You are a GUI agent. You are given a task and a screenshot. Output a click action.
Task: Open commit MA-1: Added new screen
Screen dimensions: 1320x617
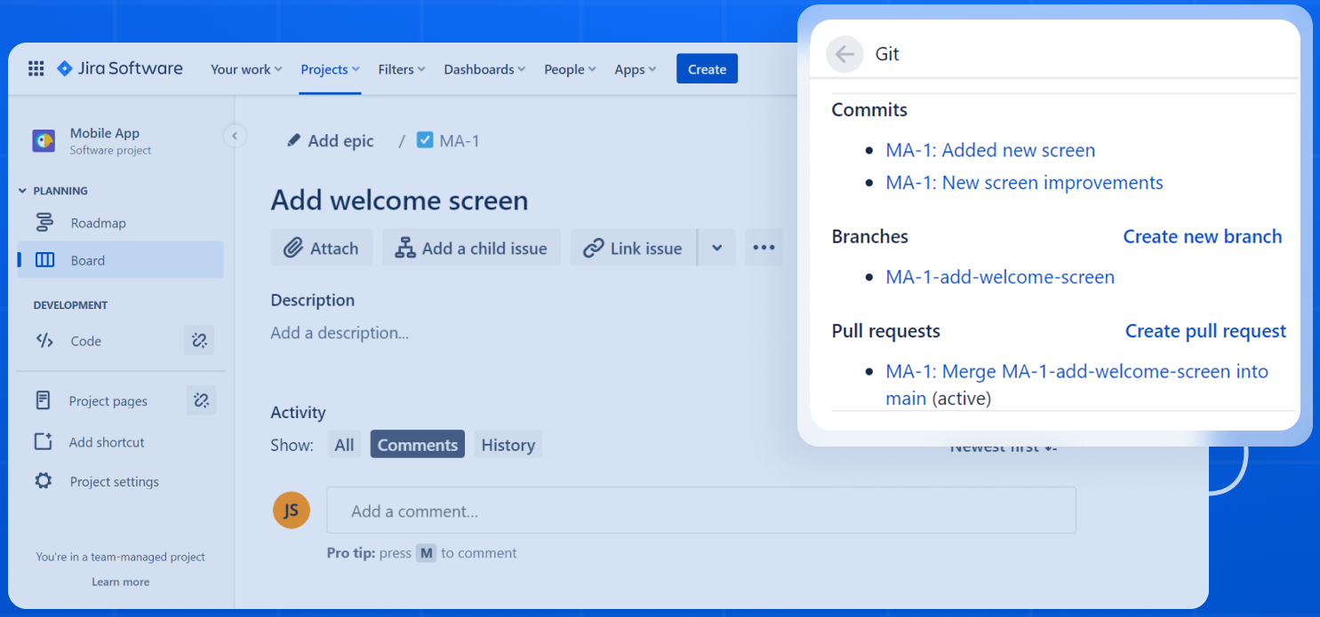(x=990, y=150)
